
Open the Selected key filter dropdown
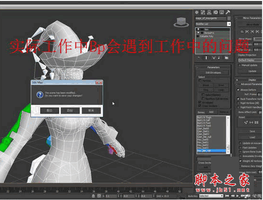pyautogui.click(x=211, y=196)
